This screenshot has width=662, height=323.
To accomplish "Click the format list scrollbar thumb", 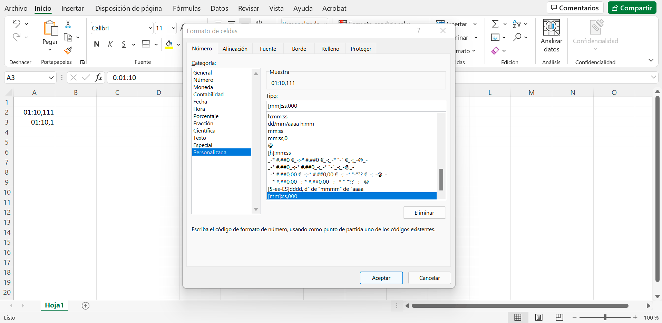I will pyautogui.click(x=441, y=179).
